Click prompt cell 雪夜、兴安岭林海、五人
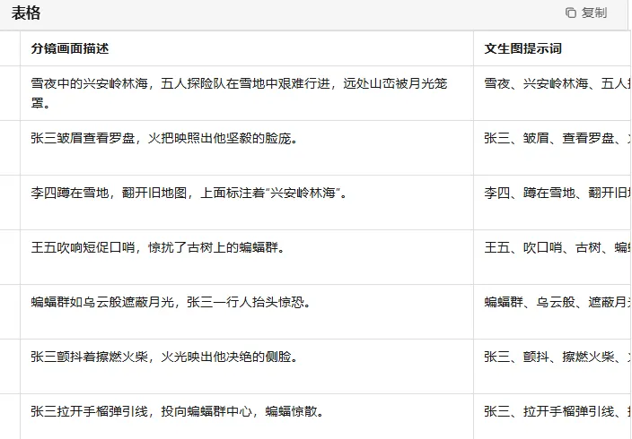 click(x=552, y=93)
